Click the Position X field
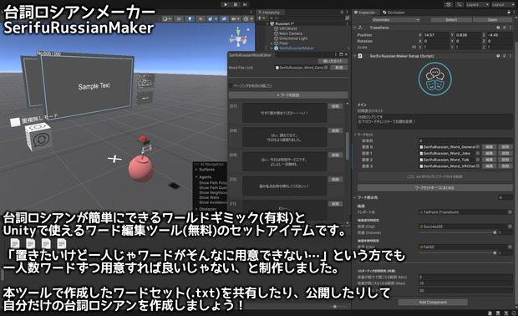This screenshot has width=518, height=316. point(436,35)
